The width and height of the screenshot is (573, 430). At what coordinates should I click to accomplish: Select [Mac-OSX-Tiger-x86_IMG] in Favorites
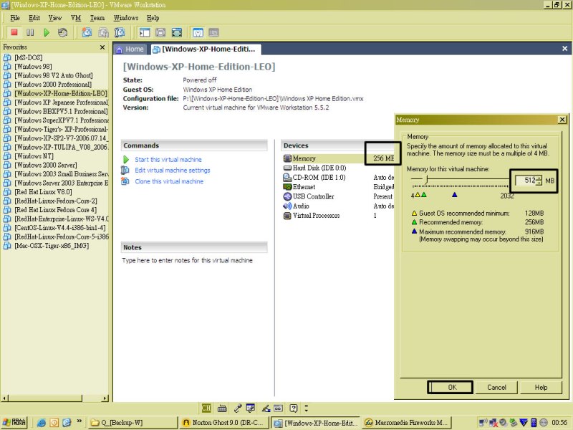pos(52,246)
